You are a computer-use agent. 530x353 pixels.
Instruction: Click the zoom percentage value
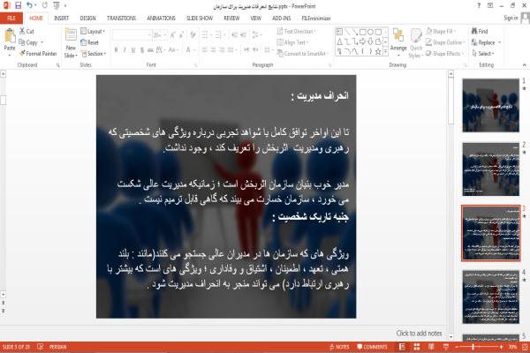coord(512,347)
